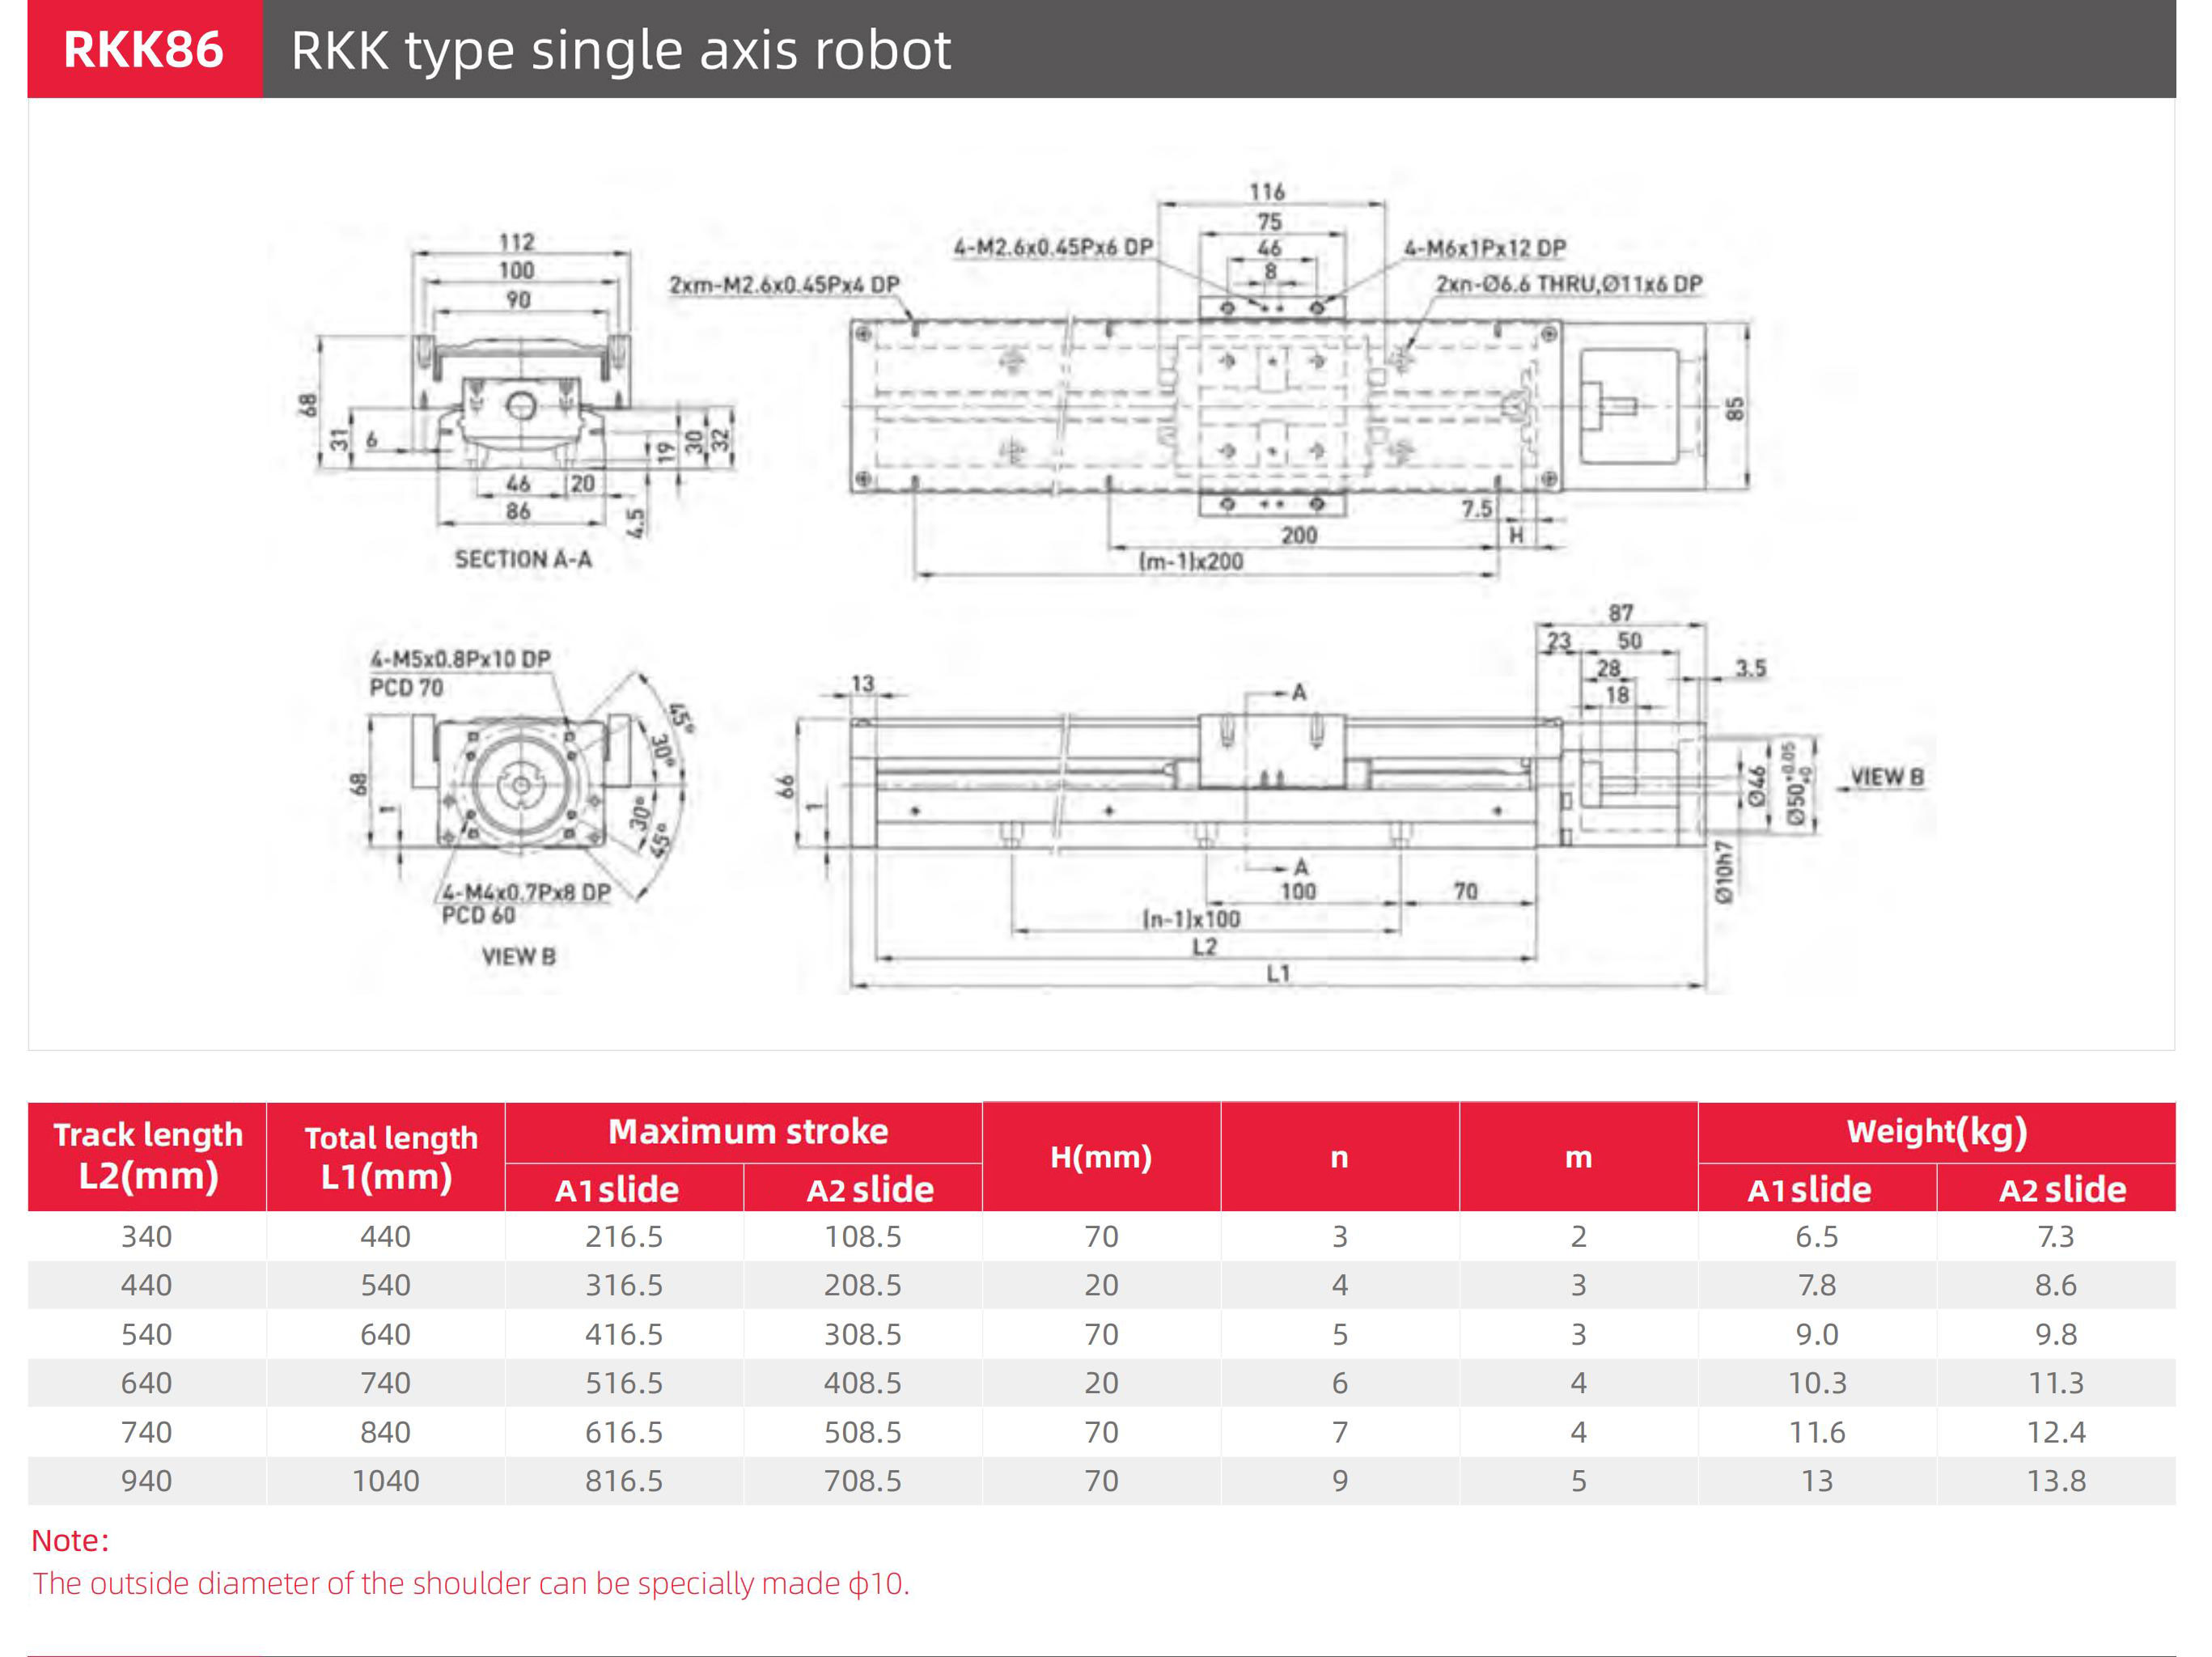Click the 'n' column header
This screenshot has height=1657, width=2212.
coord(1339,1157)
